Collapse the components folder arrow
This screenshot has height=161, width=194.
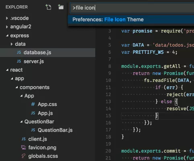click(x=16, y=87)
